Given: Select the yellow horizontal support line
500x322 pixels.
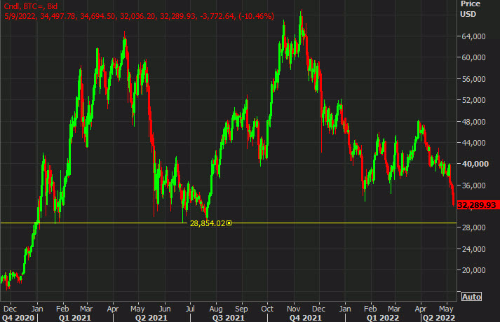Looking at the screenshot, I should click(x=105, y=223).
